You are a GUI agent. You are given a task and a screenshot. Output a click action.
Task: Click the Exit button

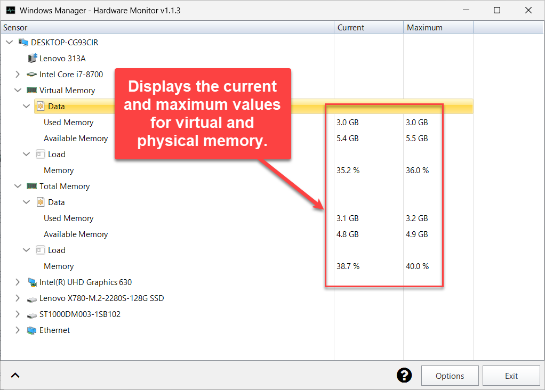[x=511, y=376]
